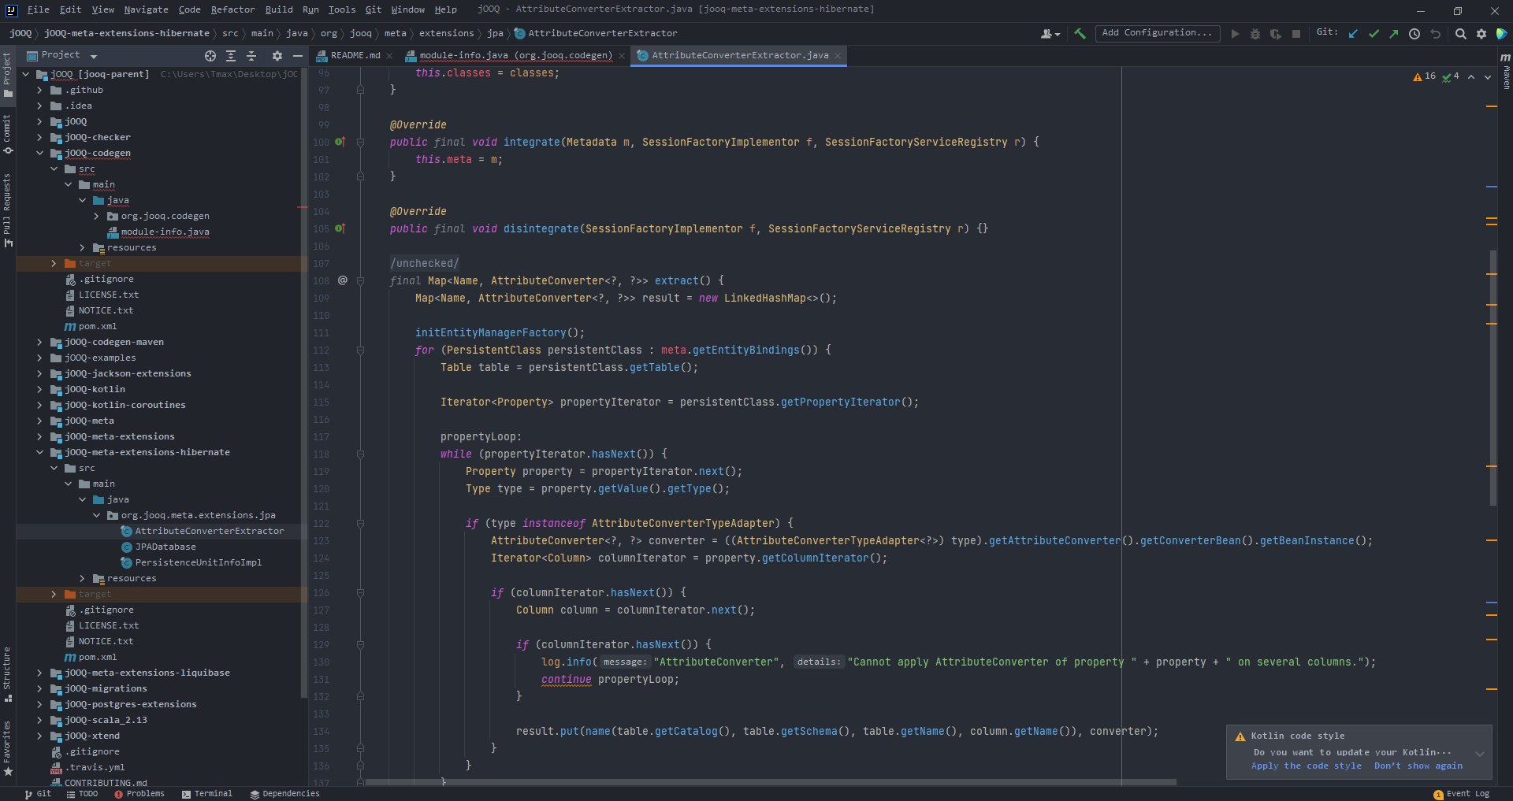Viewport: 1513px width, 801px height.
Task: Expand org.jooq.codegen package
Action: (x=96, y=216)
